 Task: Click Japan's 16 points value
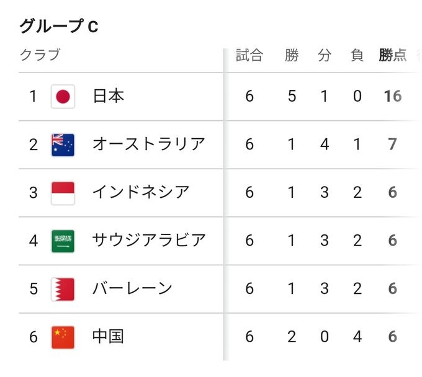pyautogui.click(x=392, y=97)
